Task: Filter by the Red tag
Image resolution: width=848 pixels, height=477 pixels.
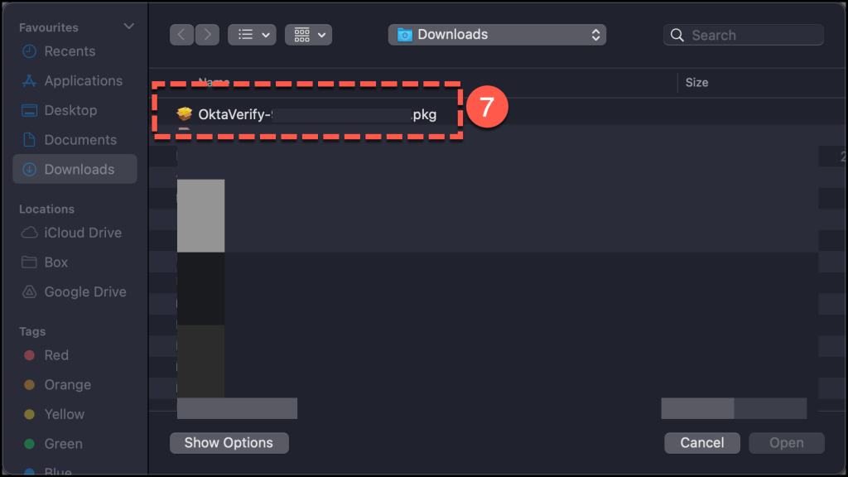Action: coord(56,355)
